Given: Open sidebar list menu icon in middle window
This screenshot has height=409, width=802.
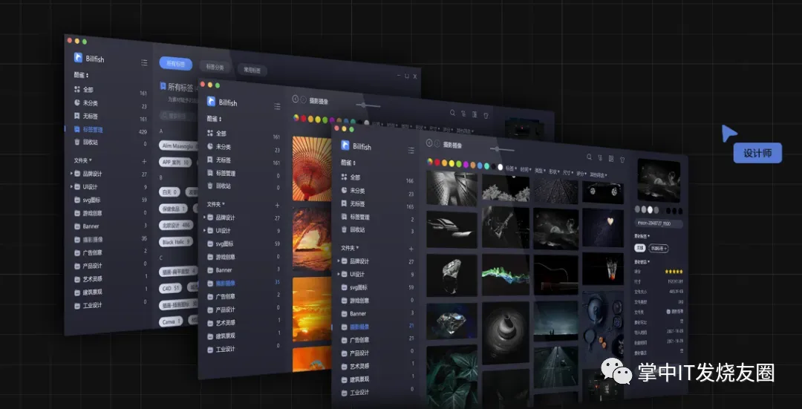Looking at the screenshot, I should pos(277,106).
